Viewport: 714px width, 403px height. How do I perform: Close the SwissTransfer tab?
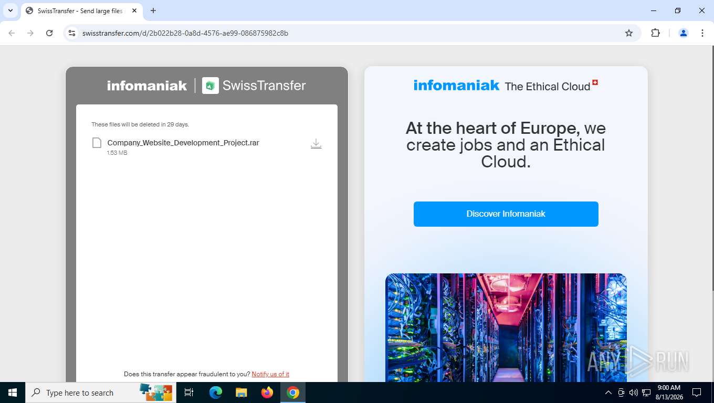(x=134, y=10)
